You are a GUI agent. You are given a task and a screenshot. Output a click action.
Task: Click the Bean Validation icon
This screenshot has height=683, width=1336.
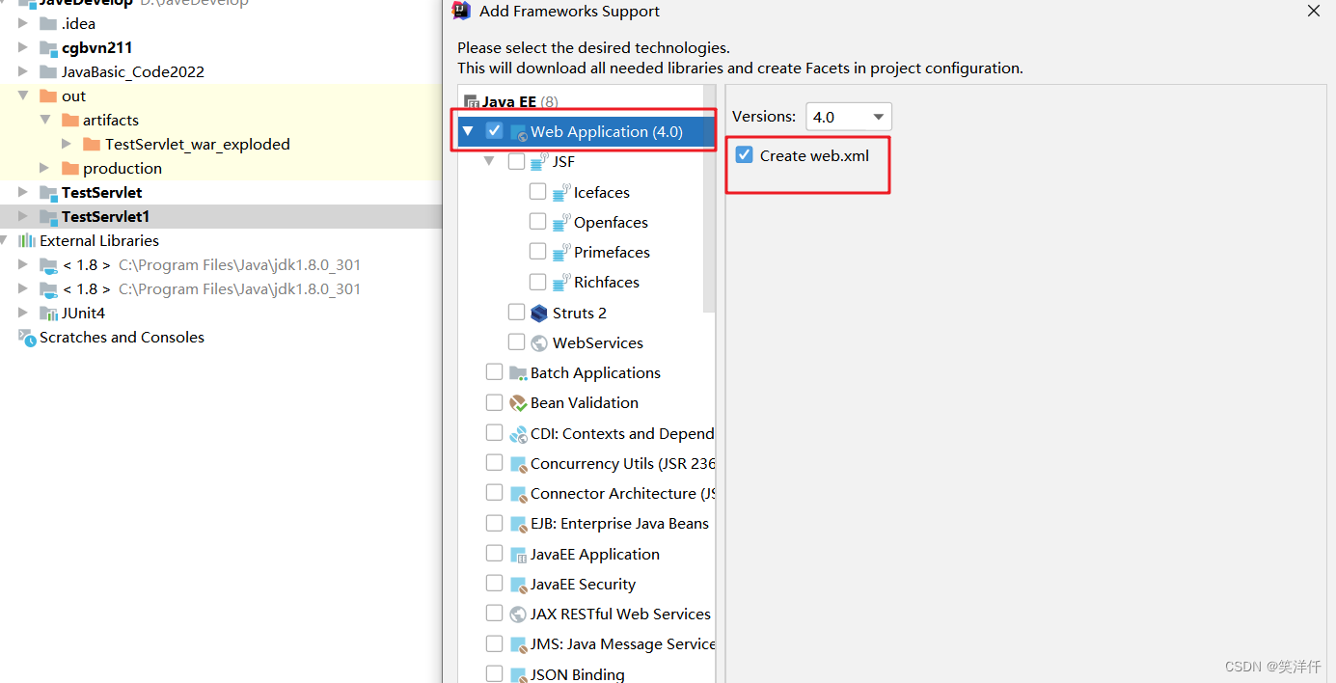pos(519,402)
